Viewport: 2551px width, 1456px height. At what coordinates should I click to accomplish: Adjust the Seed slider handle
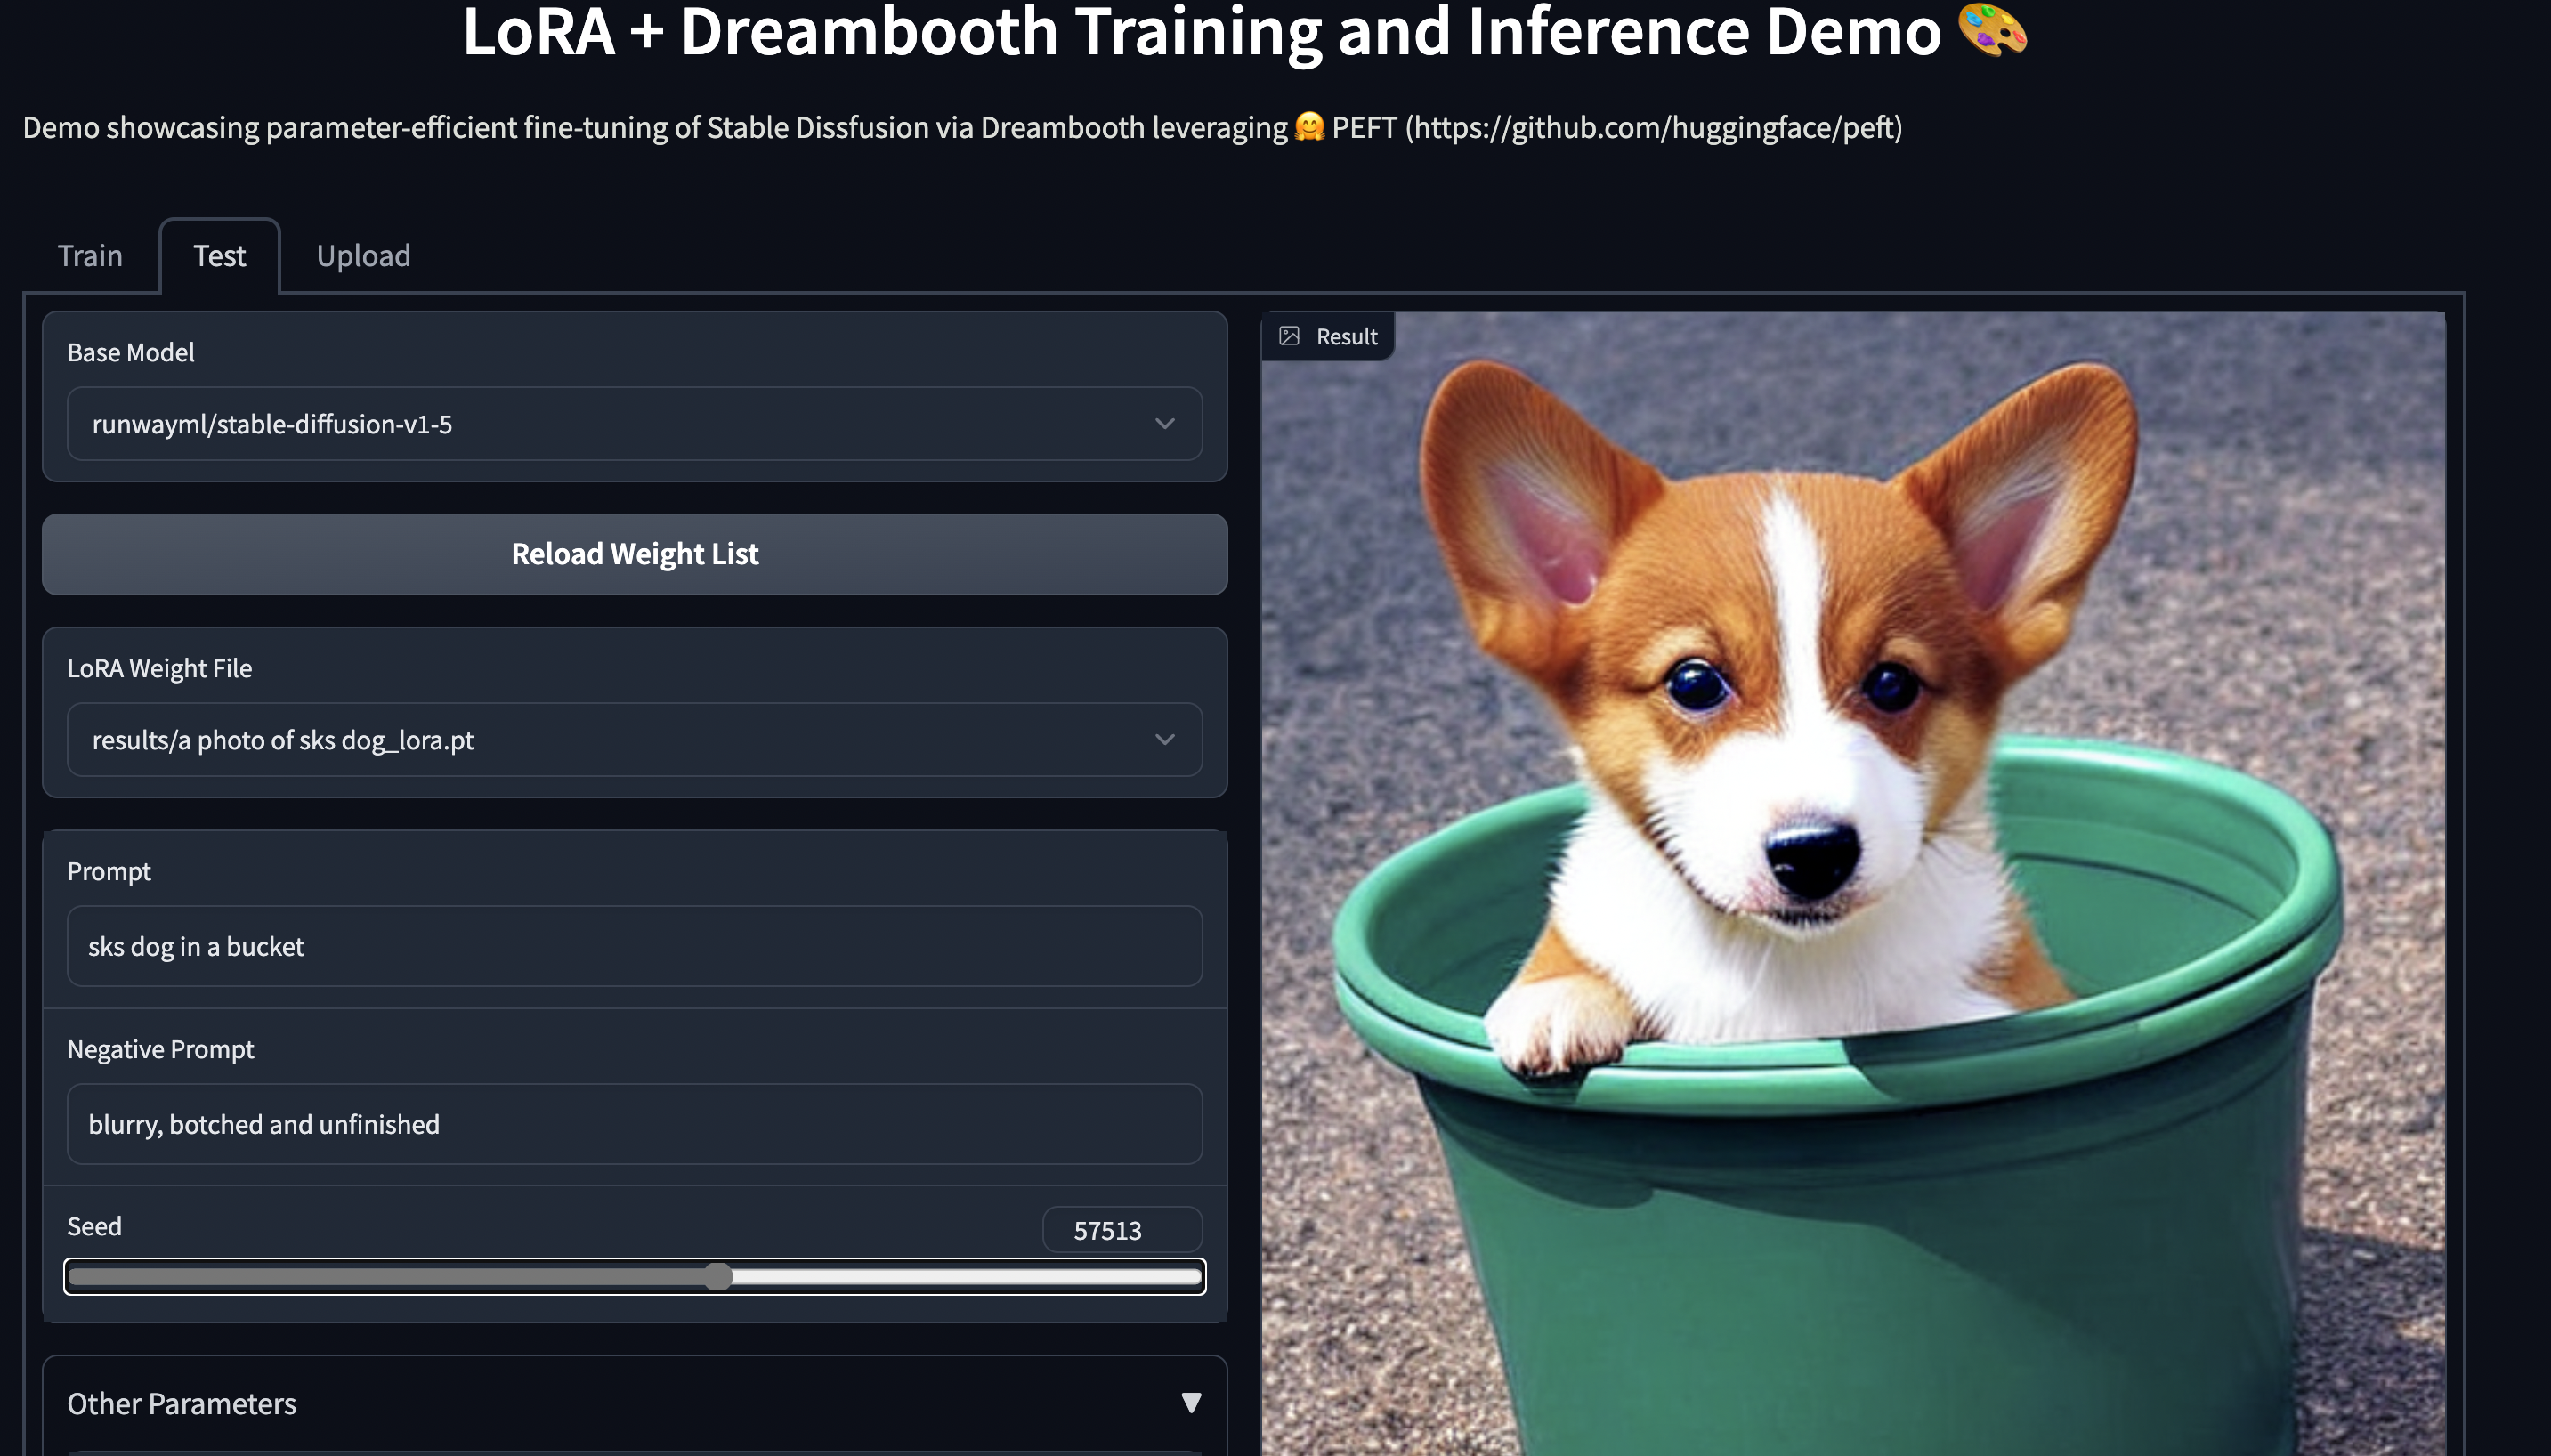722,1276
